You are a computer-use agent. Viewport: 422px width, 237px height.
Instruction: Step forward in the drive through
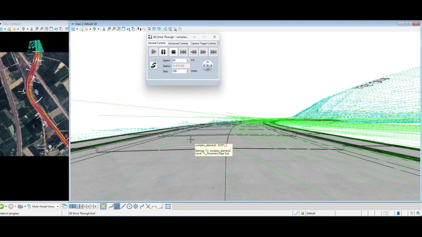[203, 52]
